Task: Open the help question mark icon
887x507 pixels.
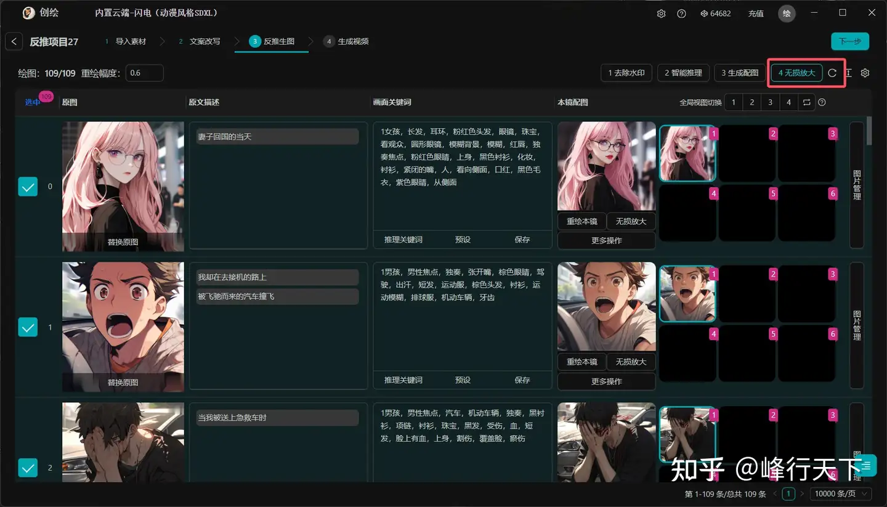Action: 681,14
